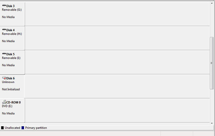Click the black Unallocated legend swatch
The image size is (215, 136).
click(2, 128)
